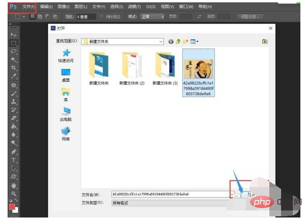
Task: Select the folder 新建文件夹 (3)
Action: 165,69
